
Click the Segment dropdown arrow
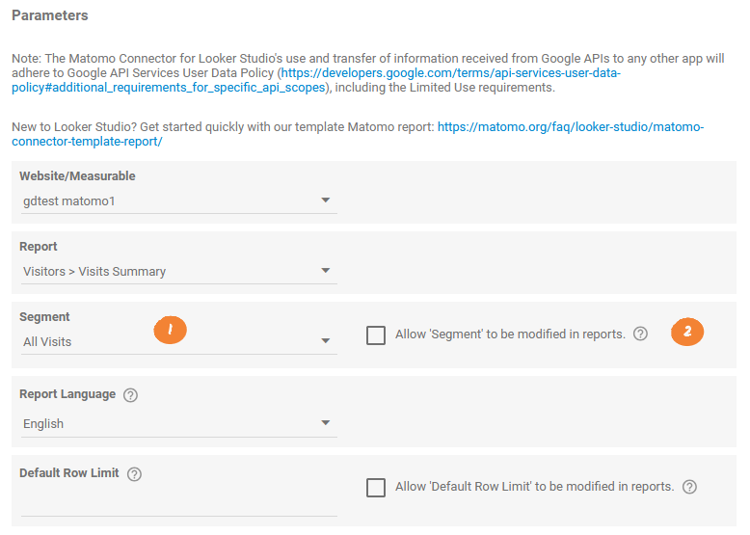[x=326, y=341]
